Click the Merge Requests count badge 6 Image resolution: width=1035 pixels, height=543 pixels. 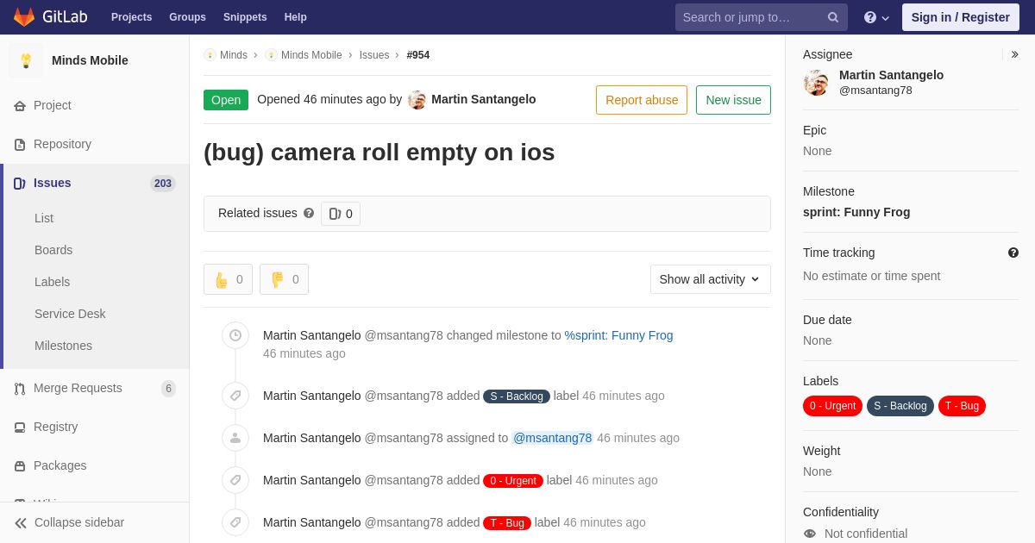pyautogui.click(x=168, y=389)
